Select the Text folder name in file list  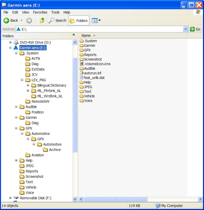pyautogui.click(x=88, y=91)
